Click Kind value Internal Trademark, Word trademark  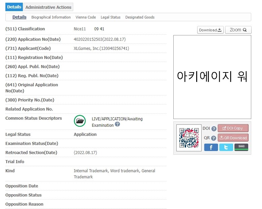(115, 174)
